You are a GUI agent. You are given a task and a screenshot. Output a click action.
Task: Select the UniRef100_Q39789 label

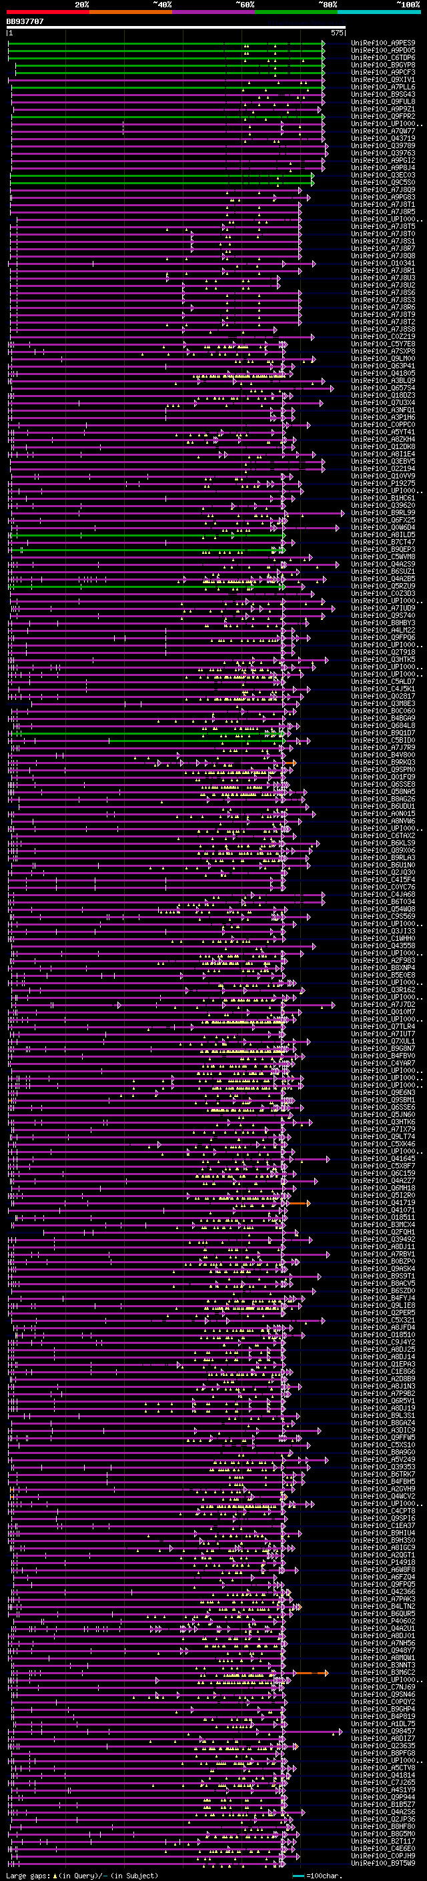click(x=383, y=145)
